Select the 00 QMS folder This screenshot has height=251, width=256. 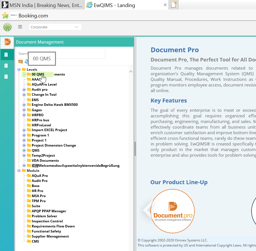pos(38,74)
